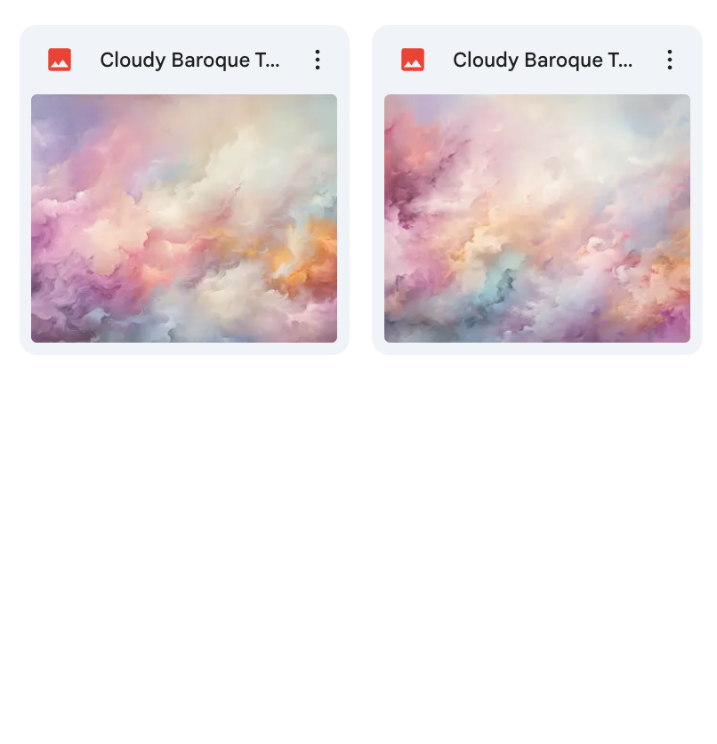Click the left card's title 'Cloudy Baroque T...'
Image resolution: width=717 pixels, height=744 pixels.
189,61
